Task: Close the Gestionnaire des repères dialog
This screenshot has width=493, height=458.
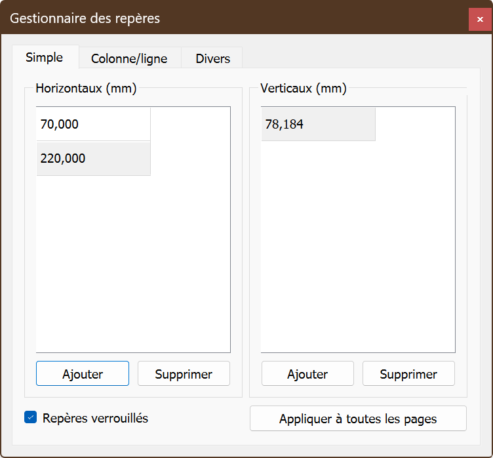Action: click(480, 19)
